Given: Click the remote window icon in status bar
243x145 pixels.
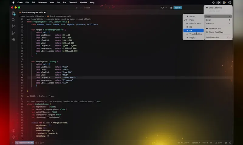Looking at the screenshot, I should (13, 143).
